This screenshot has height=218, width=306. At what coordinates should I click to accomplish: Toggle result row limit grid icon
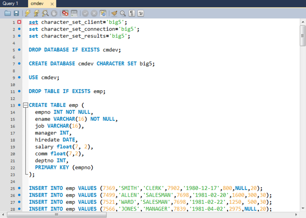pyautogui.click(x=74, y=13)
